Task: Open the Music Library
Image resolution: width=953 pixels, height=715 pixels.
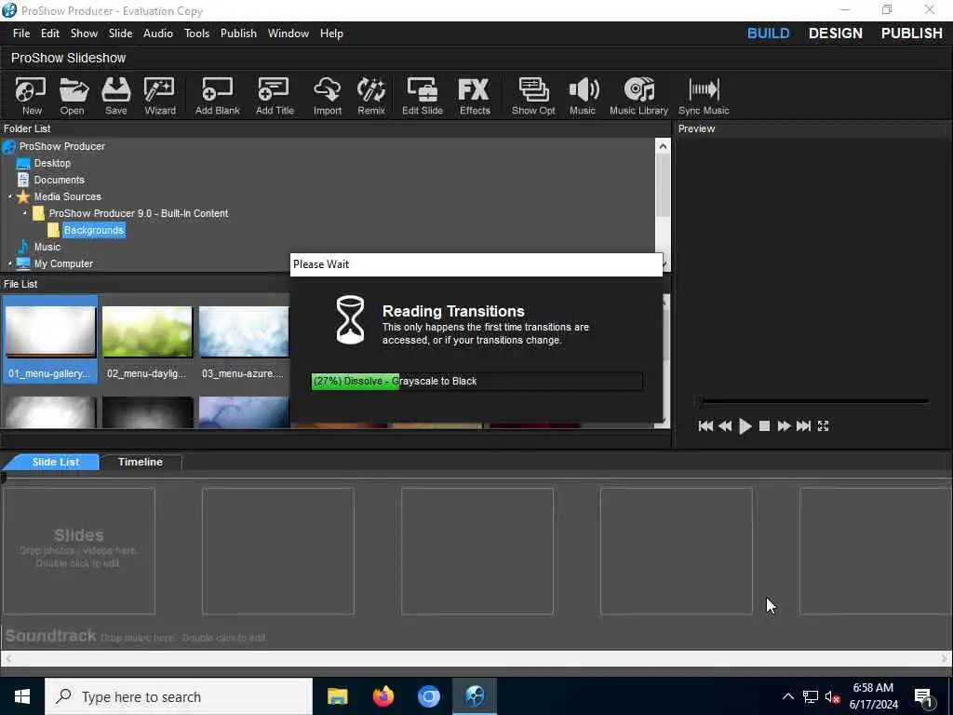Action: pyautogui.click(x=638, y=96)
